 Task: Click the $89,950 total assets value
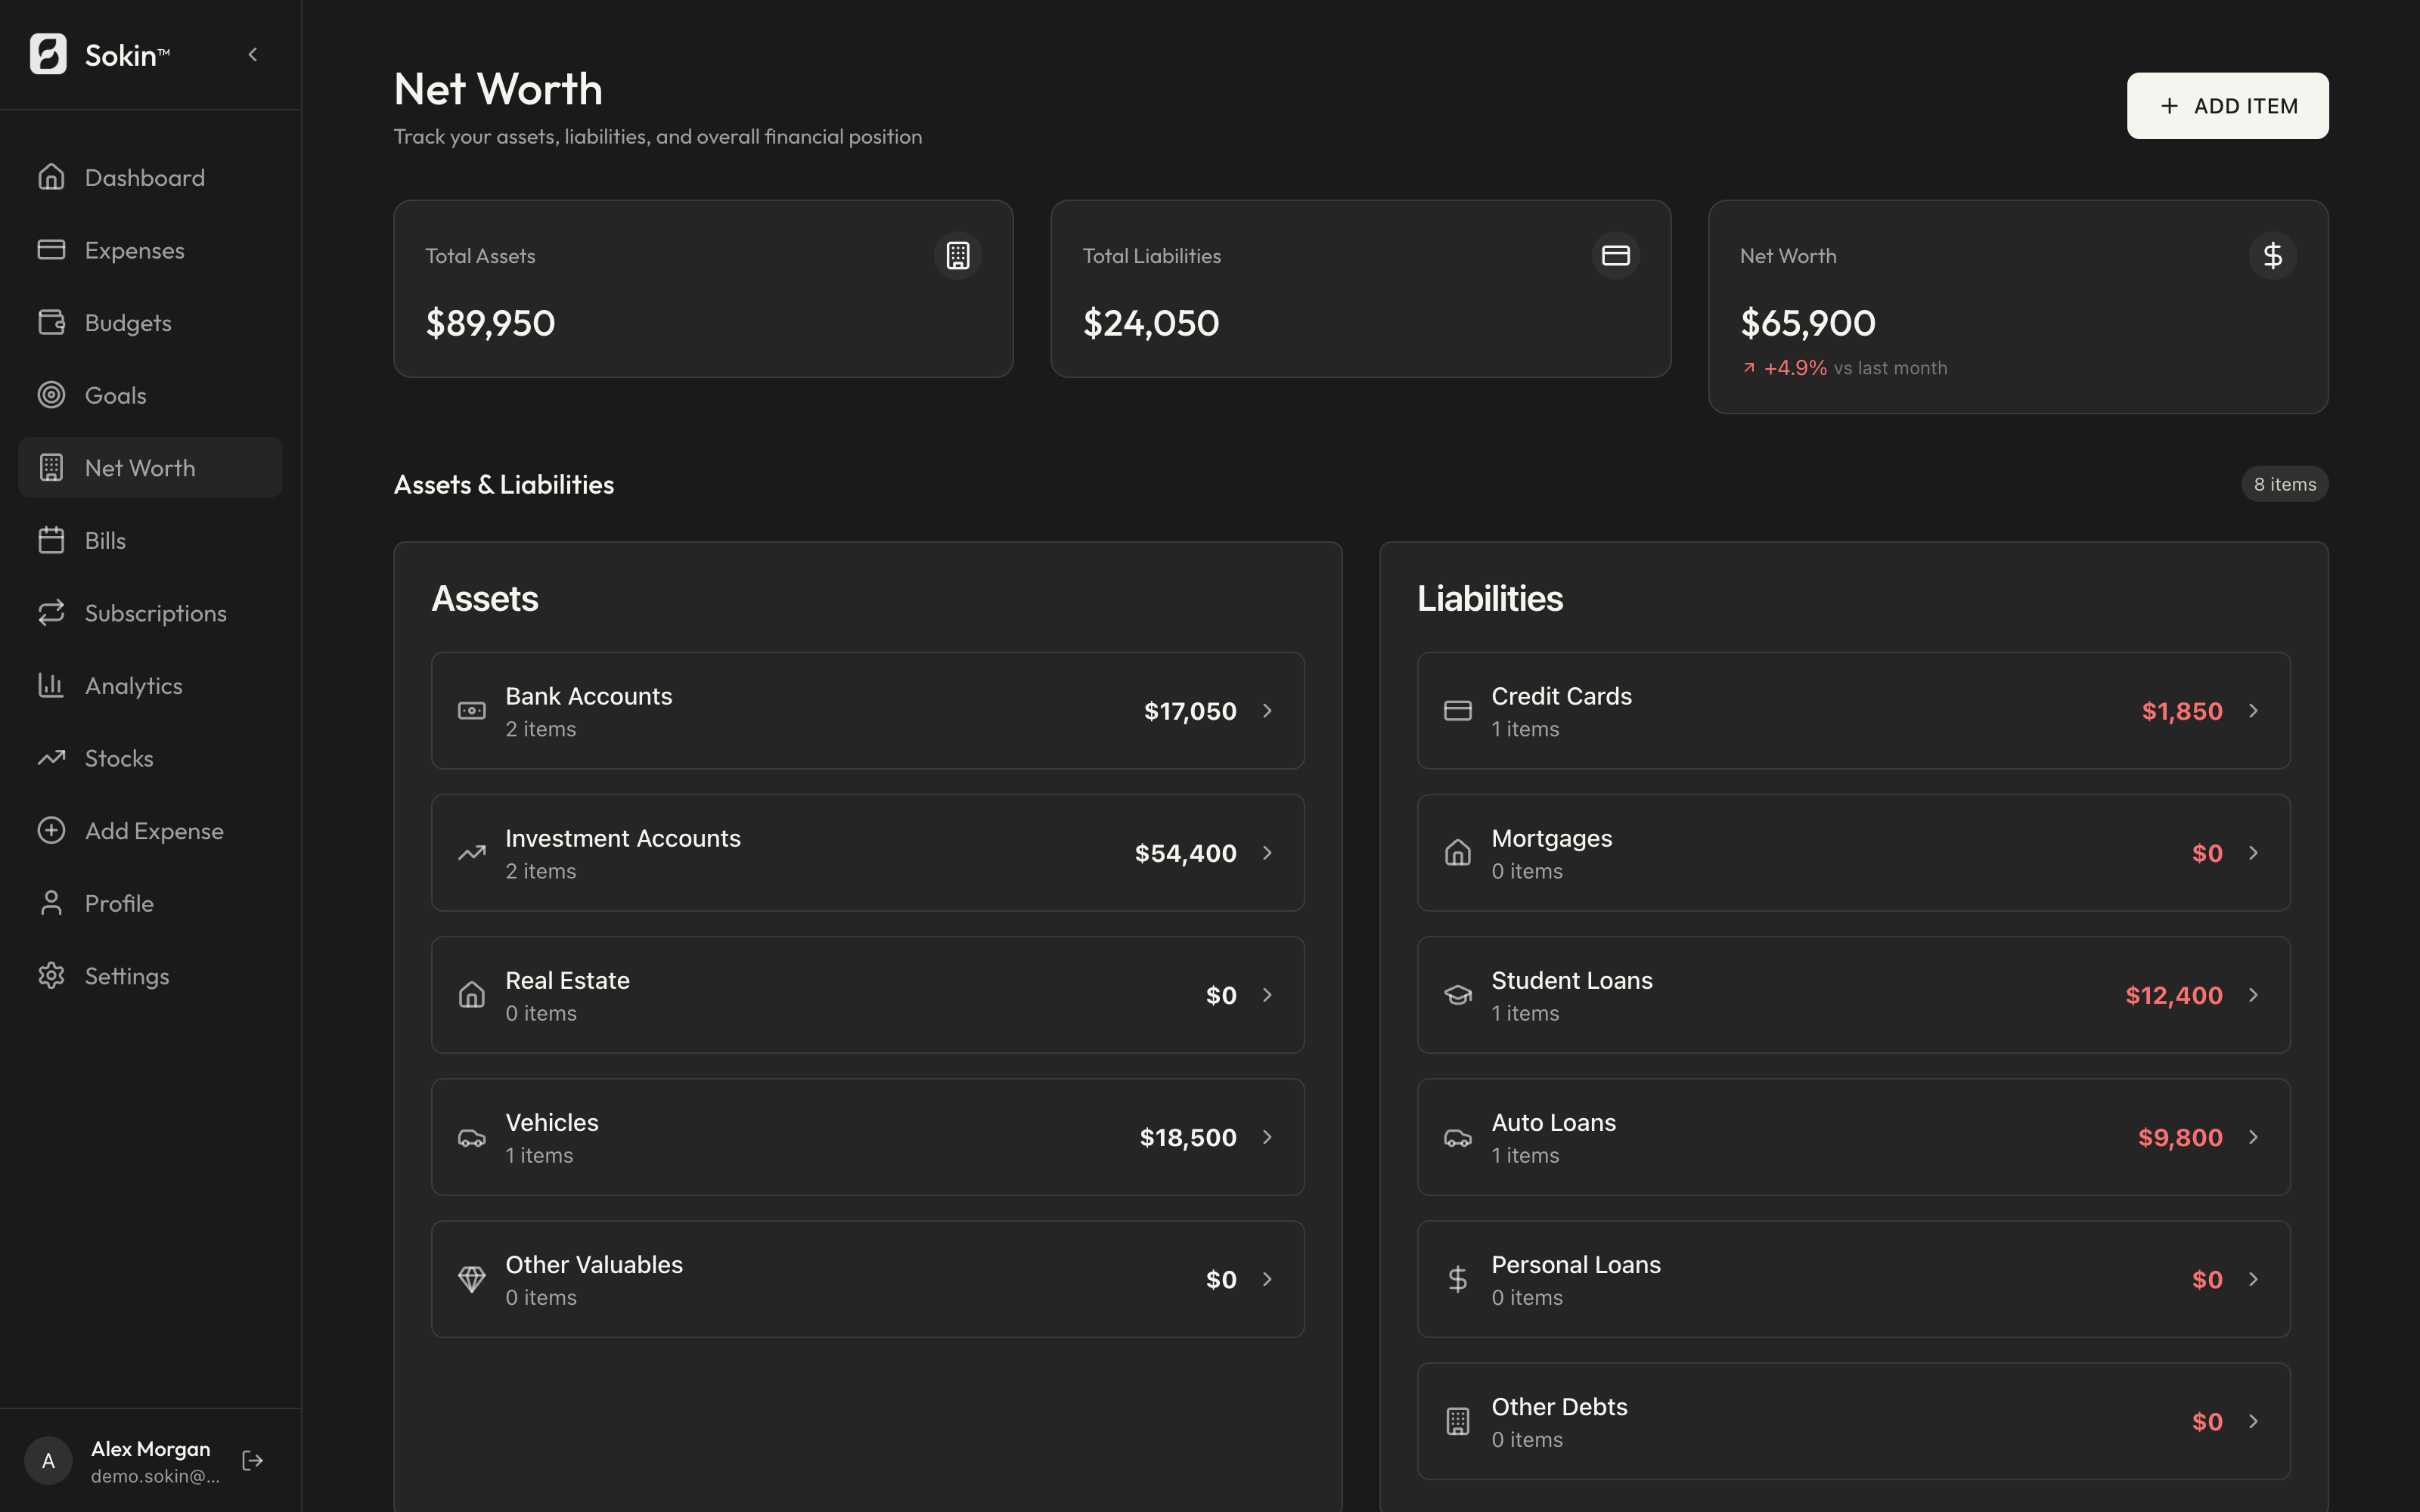(x=490, y=323)
